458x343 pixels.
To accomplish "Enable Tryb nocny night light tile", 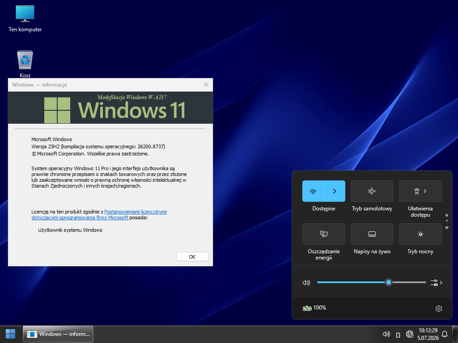I will point(420,234).
